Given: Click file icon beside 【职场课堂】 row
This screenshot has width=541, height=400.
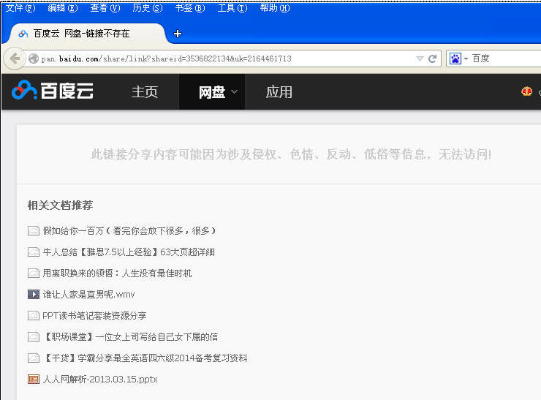Looking at the screenshot, I should (34, 337).
